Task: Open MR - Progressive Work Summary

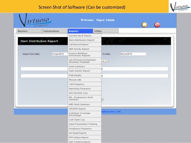Action: coord(84,99)
